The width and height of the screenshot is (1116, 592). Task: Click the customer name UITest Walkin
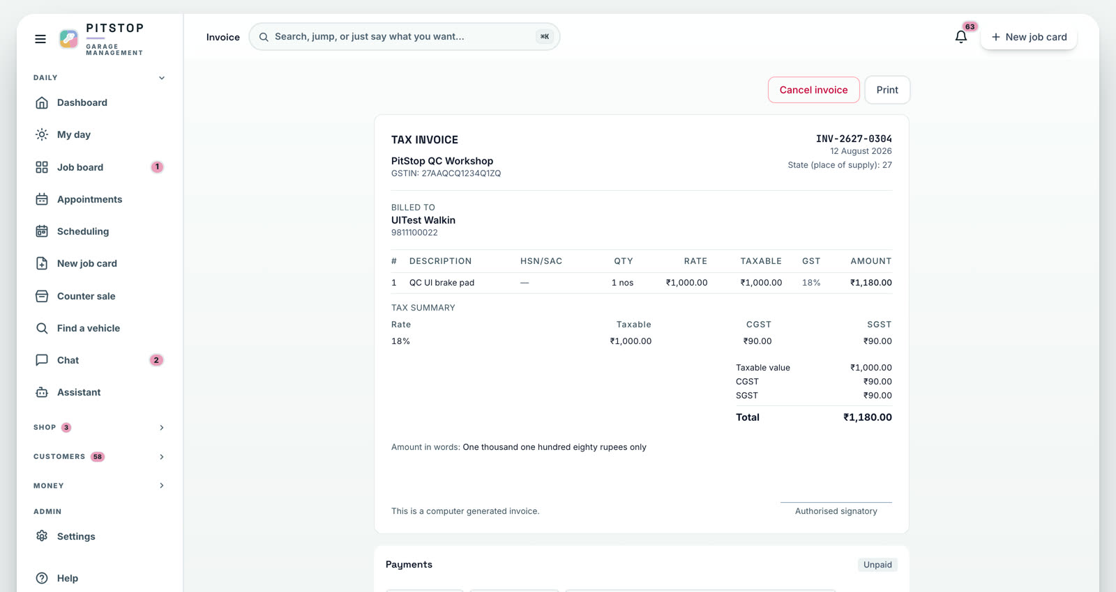[x=423, y=220]
